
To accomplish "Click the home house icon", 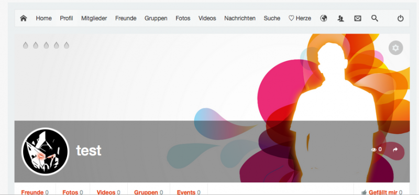I will [24, 18].
